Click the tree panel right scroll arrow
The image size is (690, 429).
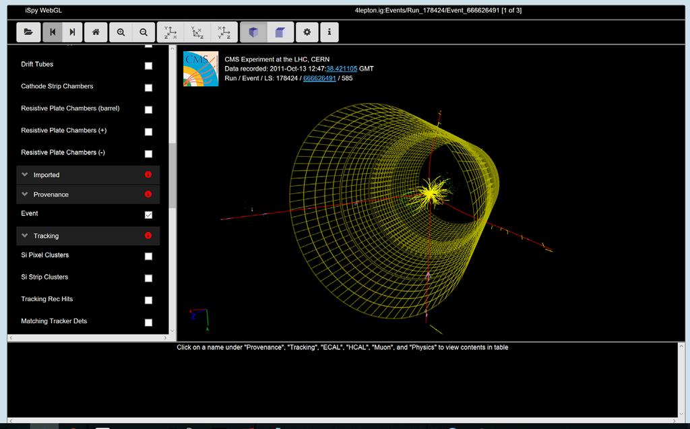[166, 338]
